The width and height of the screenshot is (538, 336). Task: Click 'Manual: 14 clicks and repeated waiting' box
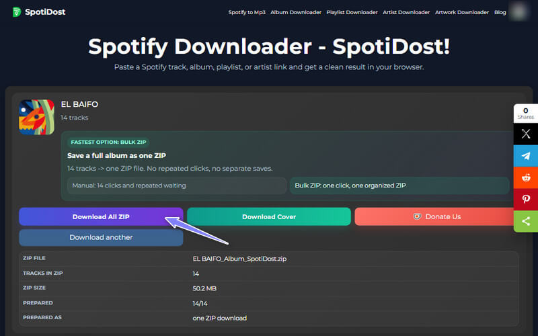(x=177, y=185)
